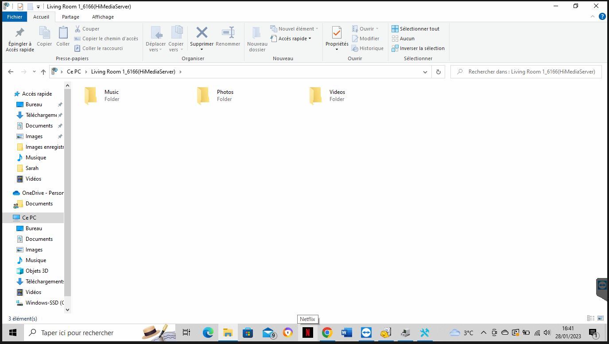Switch to the Affichage tab

[103, 17]
